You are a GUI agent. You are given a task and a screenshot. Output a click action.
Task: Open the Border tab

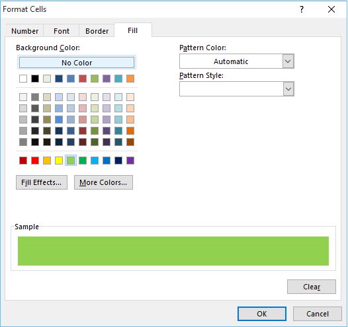(x=97, y=31)
